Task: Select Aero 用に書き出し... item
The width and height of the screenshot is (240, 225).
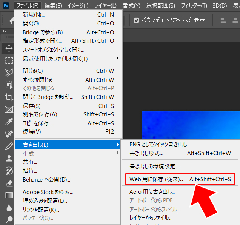Action: pyautogui.click(x=180, y=192)
